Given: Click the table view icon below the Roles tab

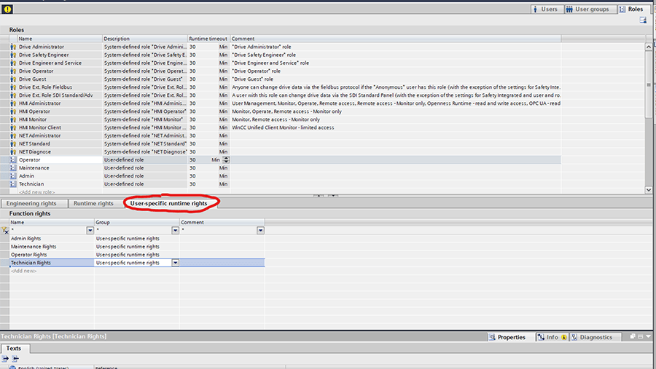Looking at the screenshot, I should (643, 20).
